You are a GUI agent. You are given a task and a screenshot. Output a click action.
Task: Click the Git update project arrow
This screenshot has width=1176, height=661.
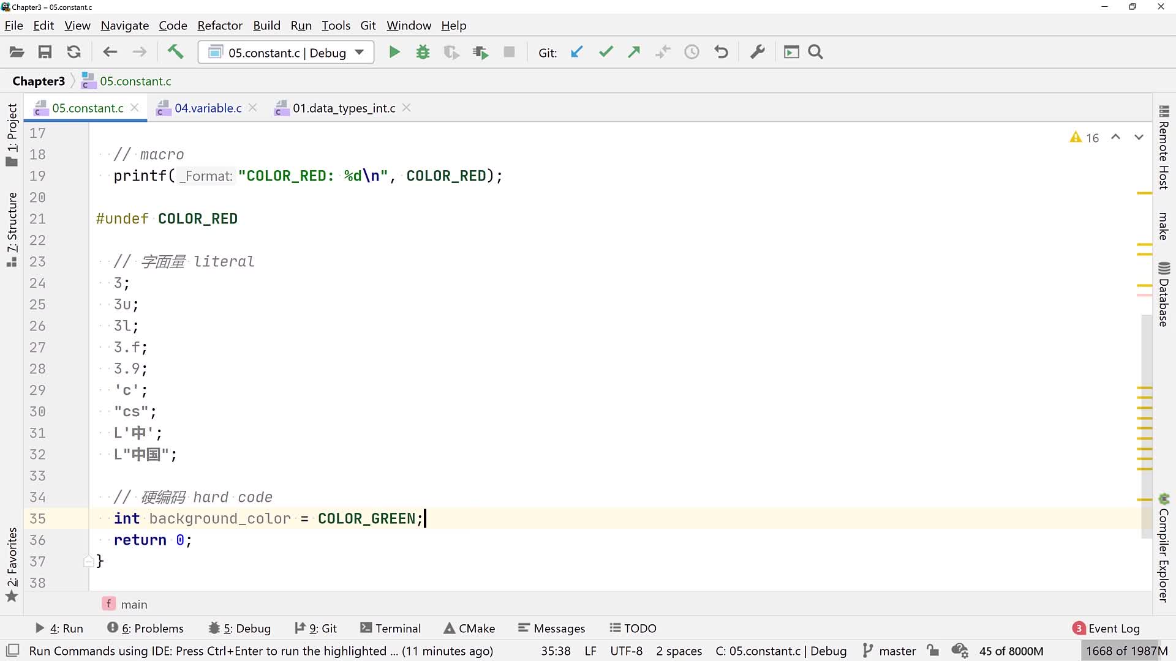[576, 52]
